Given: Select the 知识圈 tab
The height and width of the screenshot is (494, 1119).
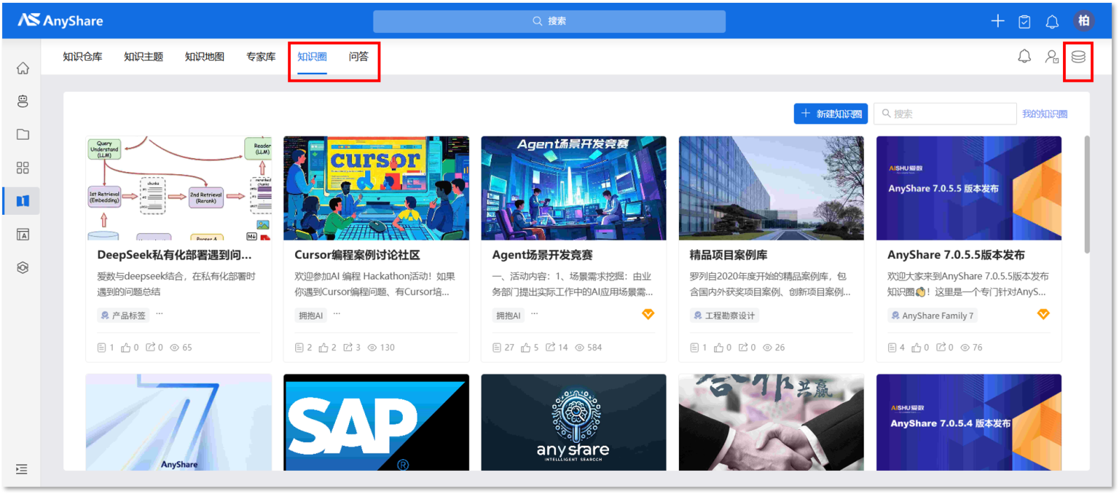Looking at the screenshot, I should pyautogui.click(x=312, y=57).
